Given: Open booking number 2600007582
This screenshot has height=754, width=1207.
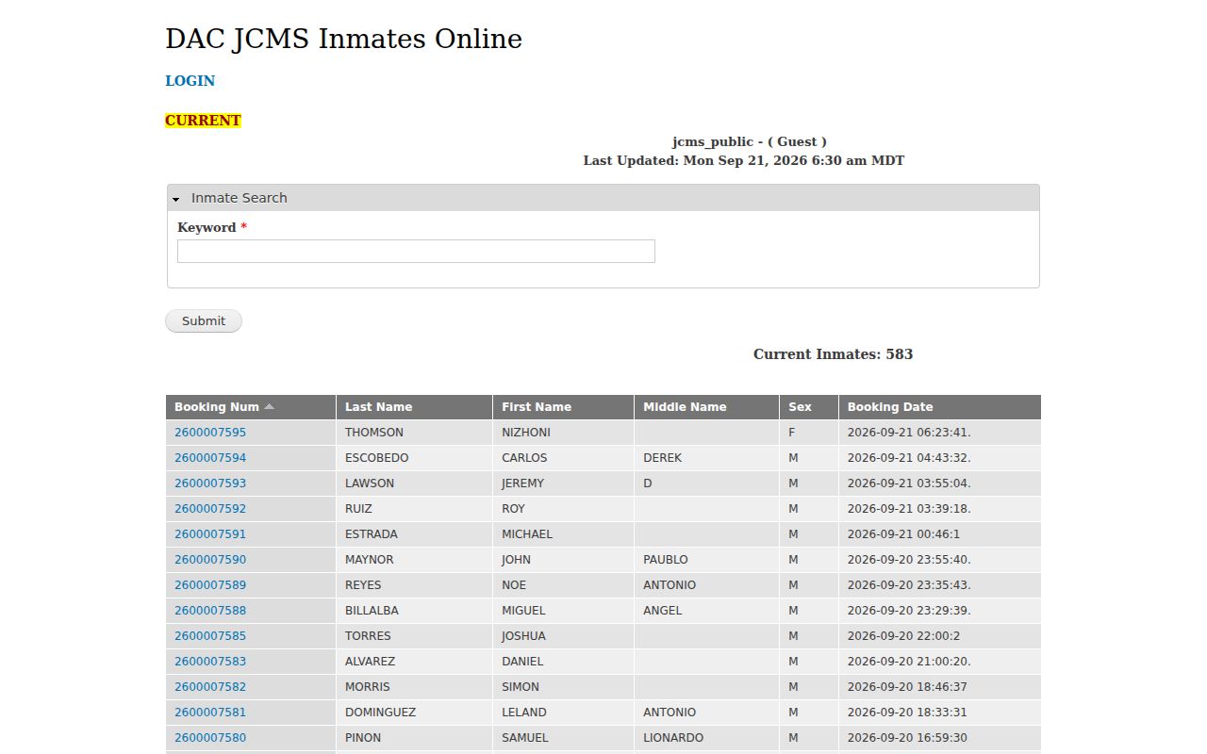Looking at the screenshot, I should [210, 687].
